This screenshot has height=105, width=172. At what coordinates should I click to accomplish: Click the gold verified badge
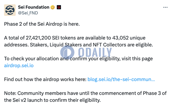tap(53, 7)
